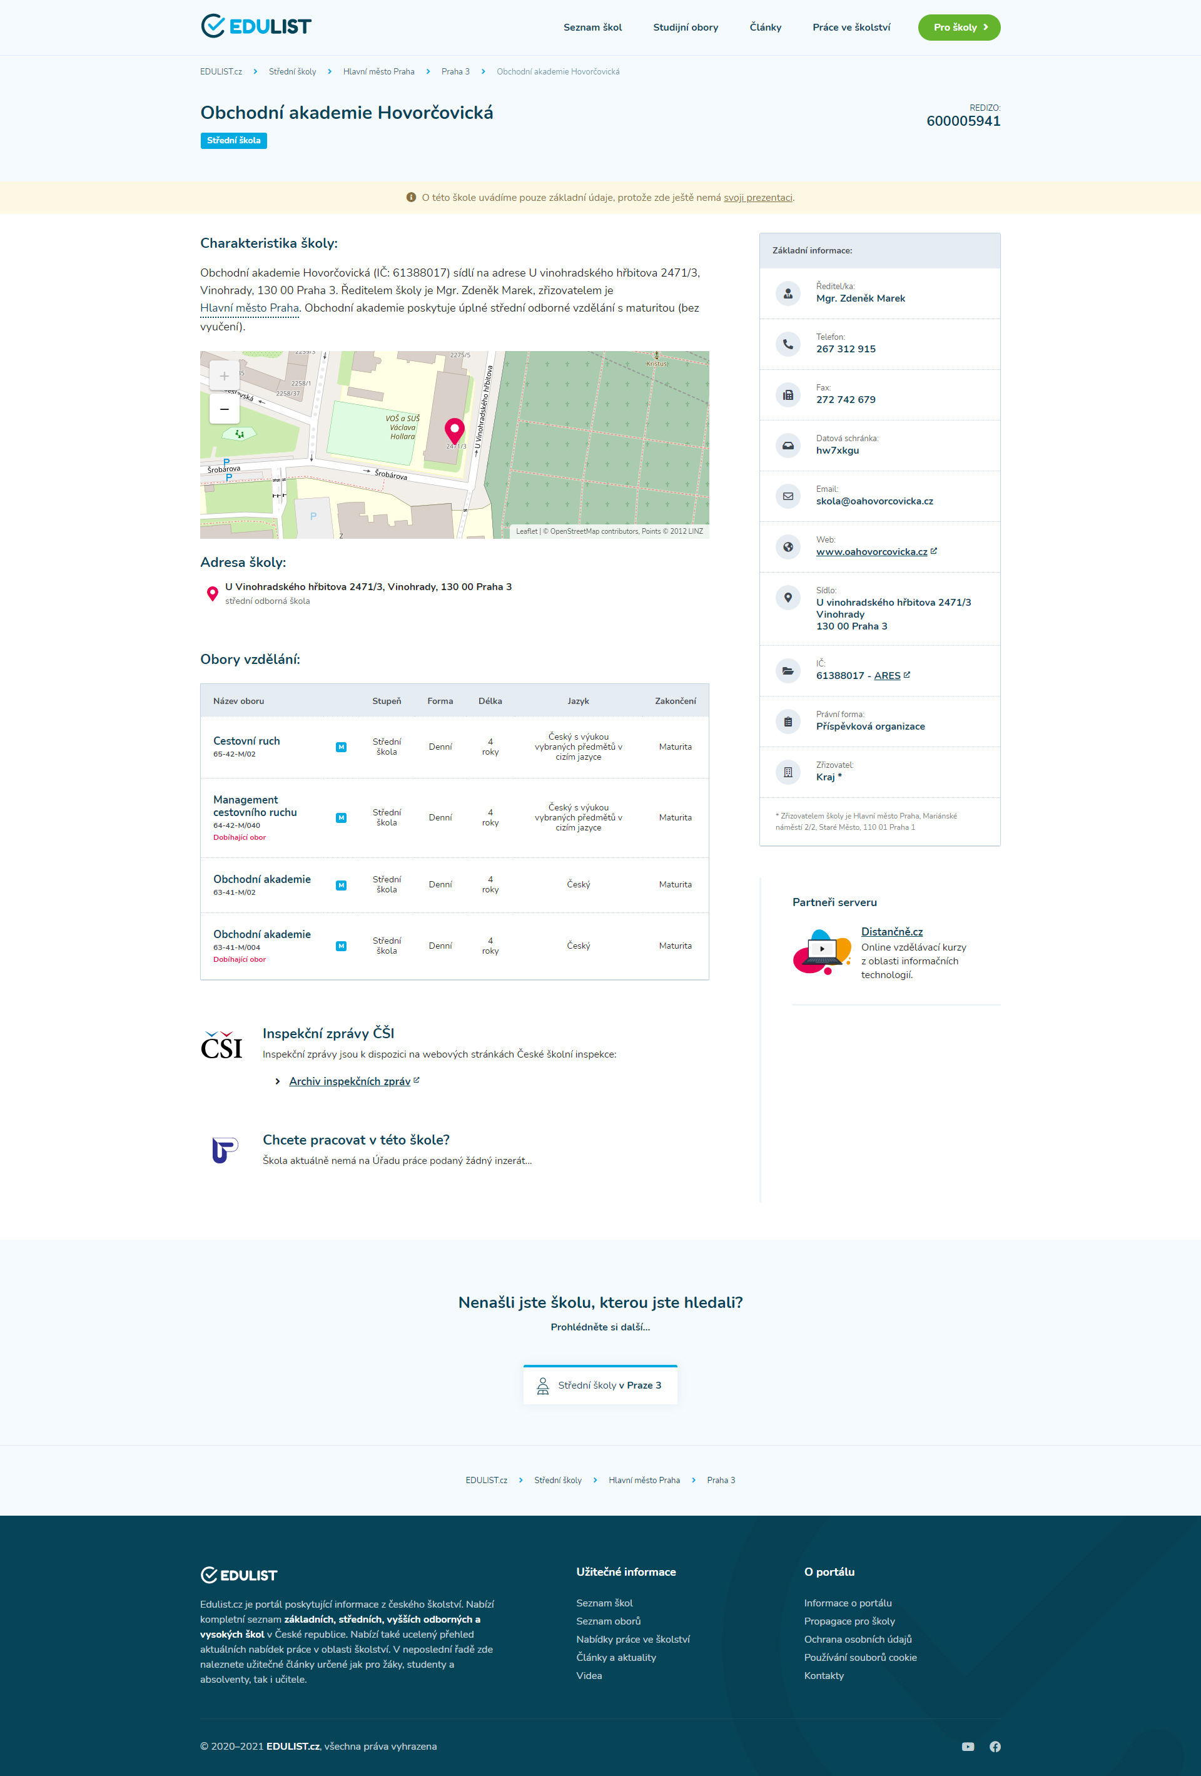The image size is (1201, 1776).
Task: Open Střední školy in top breadcrumb
Action: [x=292, y=72]
